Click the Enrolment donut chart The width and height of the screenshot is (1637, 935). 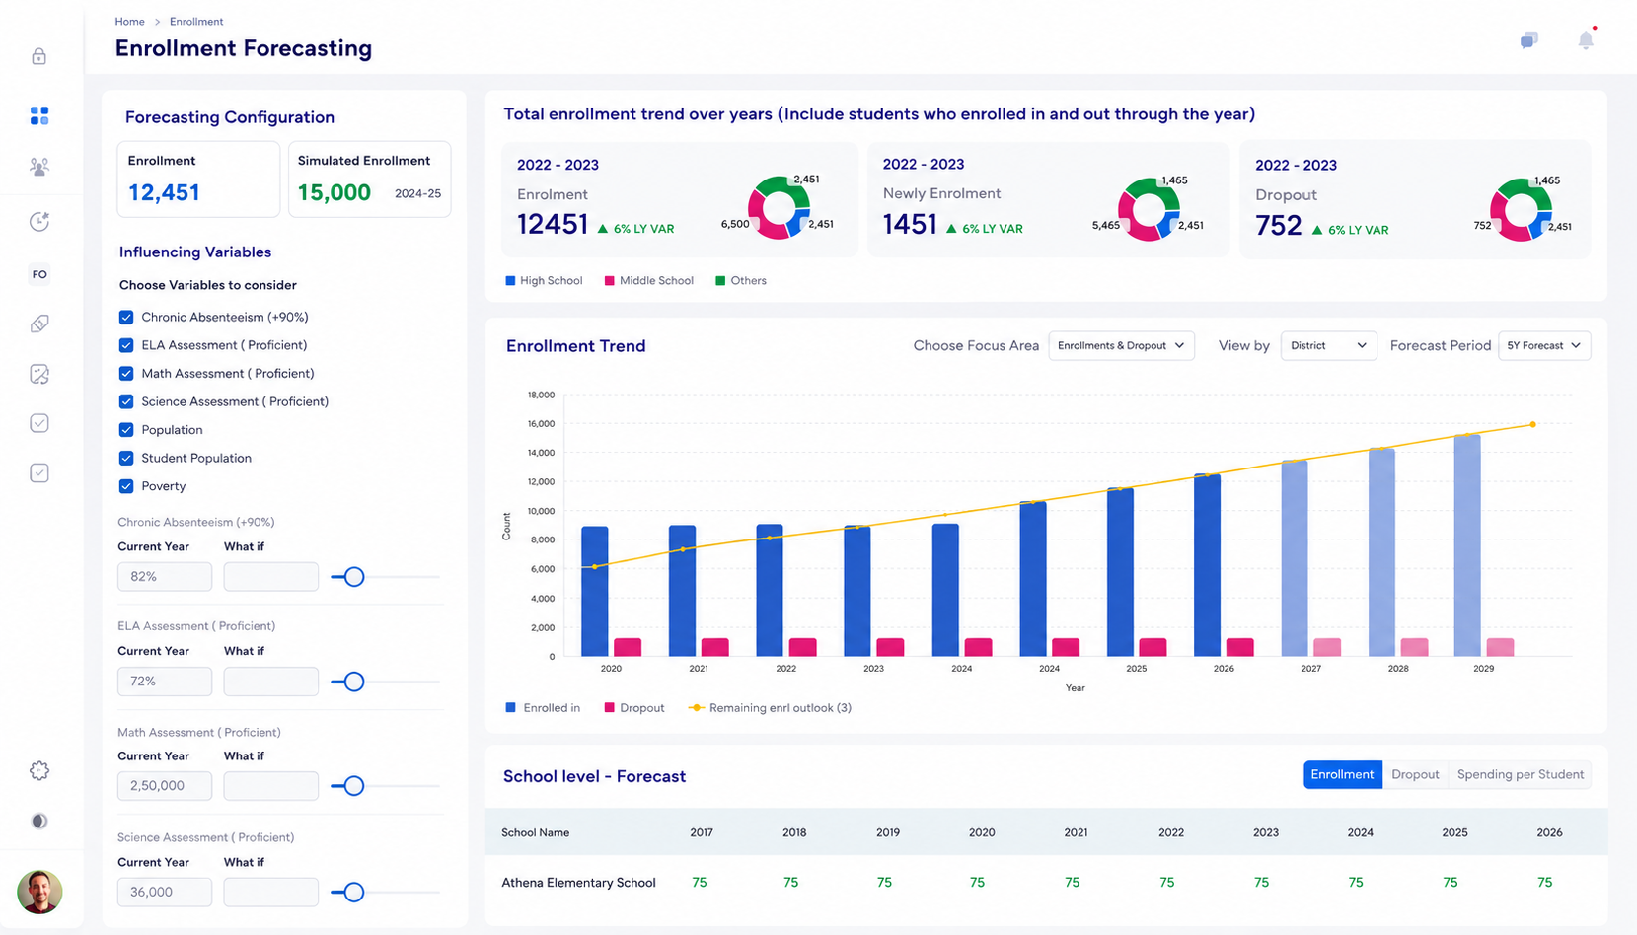pos(780,207)
